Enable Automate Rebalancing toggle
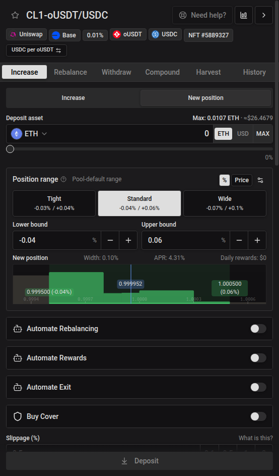279x476 pixels. (258, 329)
